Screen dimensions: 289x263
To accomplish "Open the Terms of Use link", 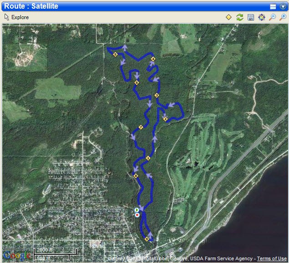I will click(272, 258).
